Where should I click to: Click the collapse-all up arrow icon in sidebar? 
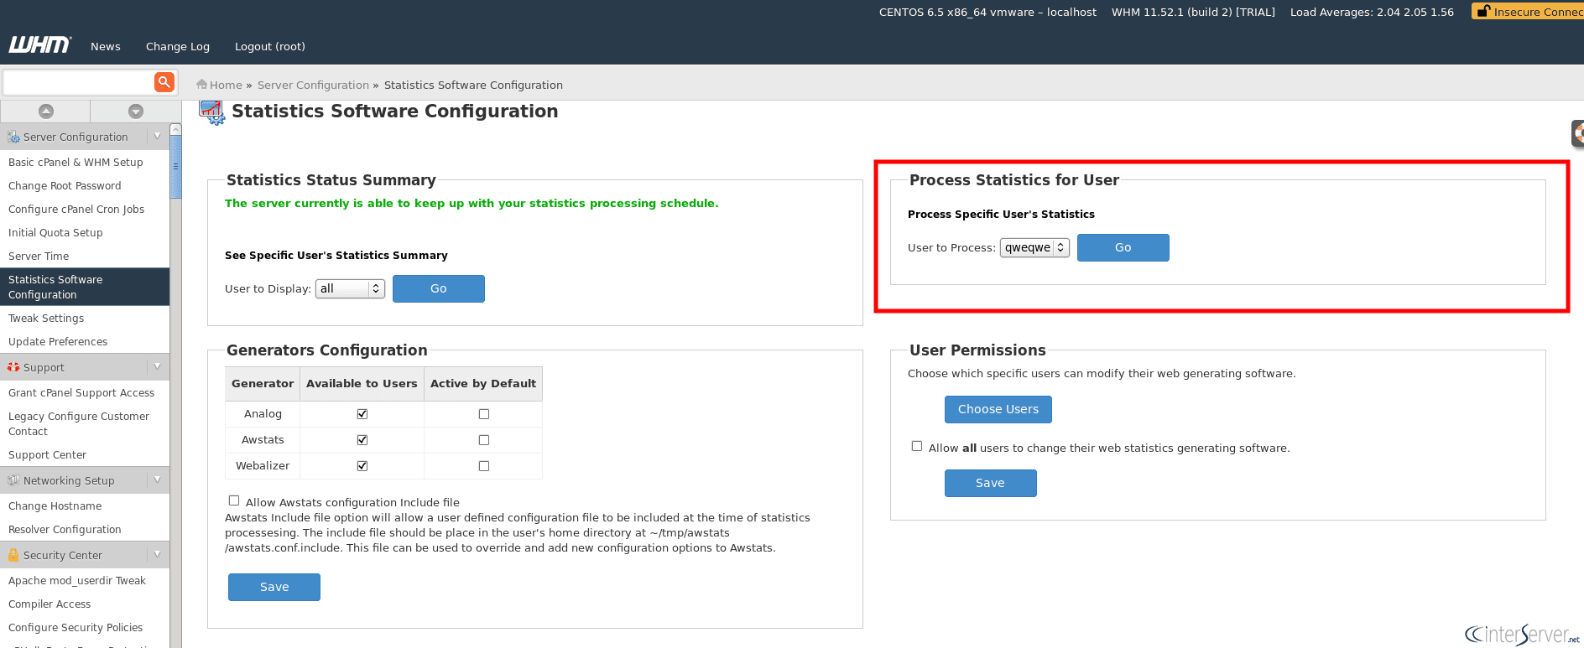tap(46, 111)
